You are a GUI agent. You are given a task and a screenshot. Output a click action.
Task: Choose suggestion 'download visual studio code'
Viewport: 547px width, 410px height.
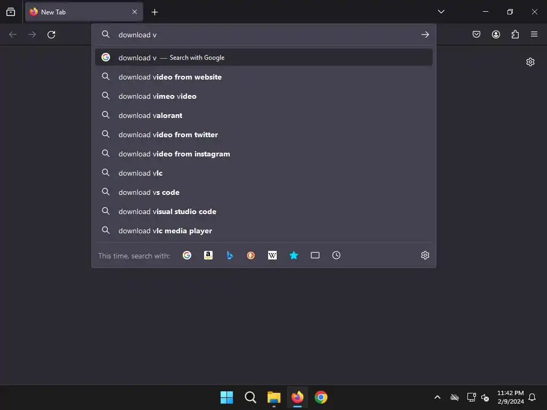[x=264, y=211]
